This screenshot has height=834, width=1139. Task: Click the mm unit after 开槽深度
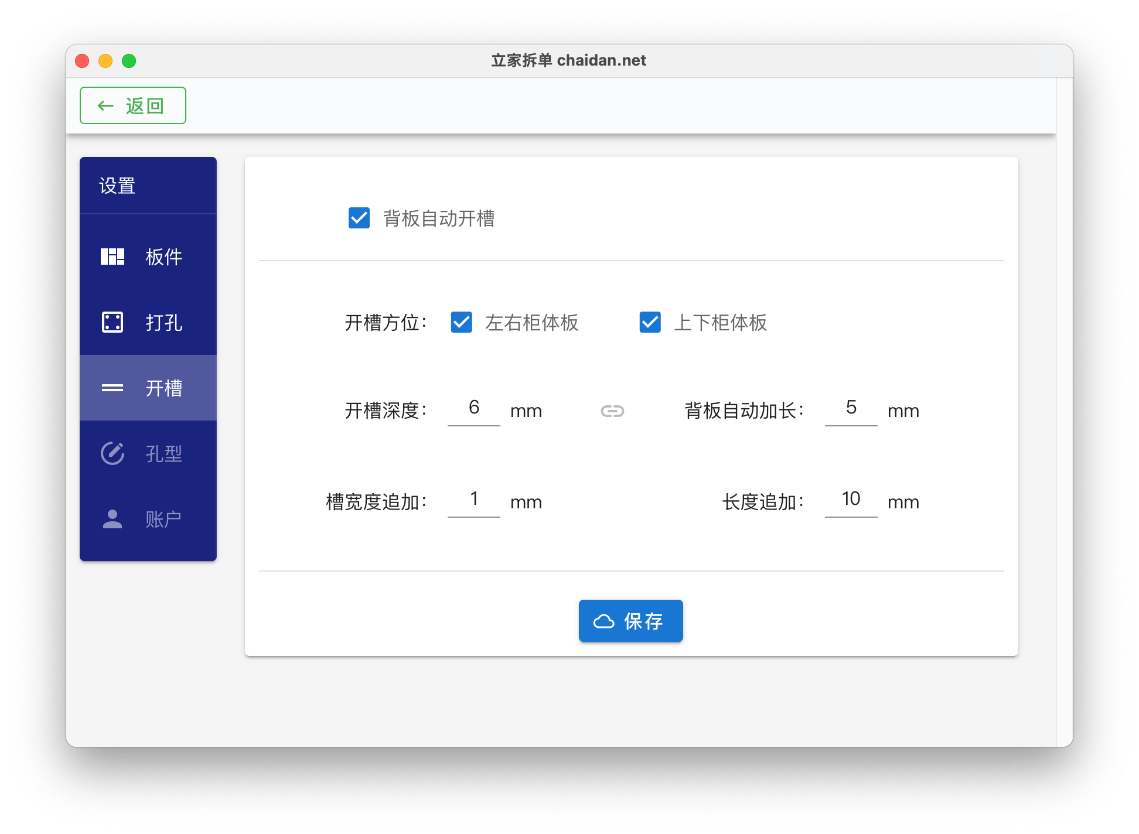526,411
